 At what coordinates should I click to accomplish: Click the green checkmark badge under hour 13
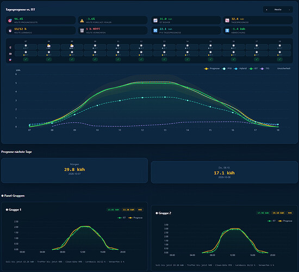pos(164,59)
